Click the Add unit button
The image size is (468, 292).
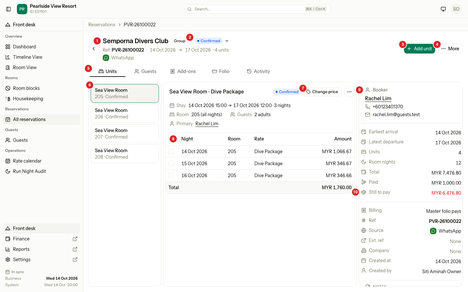click(420, 49)
